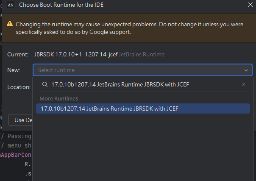The width and height of the screenshot is (256, 181).
Task: Select 17.0.10b1207.14 JetBrains Runtime JBRSDK with JCEF entry
Action: pyautogui.click(x=109, y=109)
